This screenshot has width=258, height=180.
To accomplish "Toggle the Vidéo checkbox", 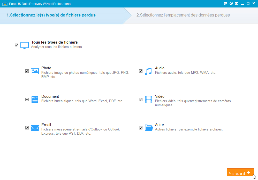I will click(x=141, y=100).
